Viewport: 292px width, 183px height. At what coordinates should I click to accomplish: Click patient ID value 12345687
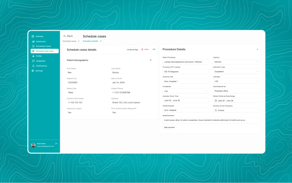pyautogui.click(x=72, y=82)
